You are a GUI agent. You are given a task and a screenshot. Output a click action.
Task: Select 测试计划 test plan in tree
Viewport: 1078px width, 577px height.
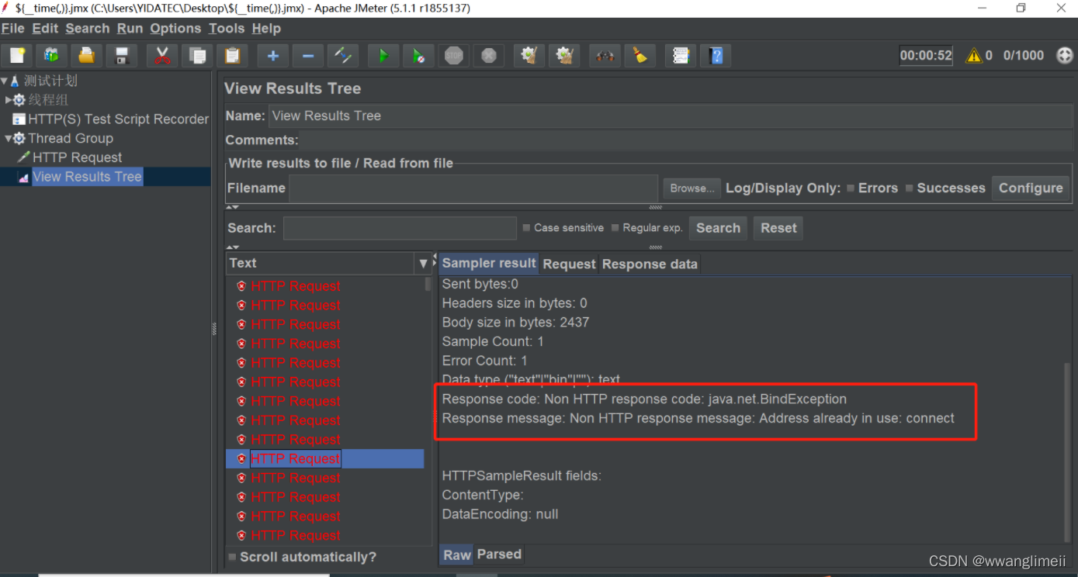[50, 81]
